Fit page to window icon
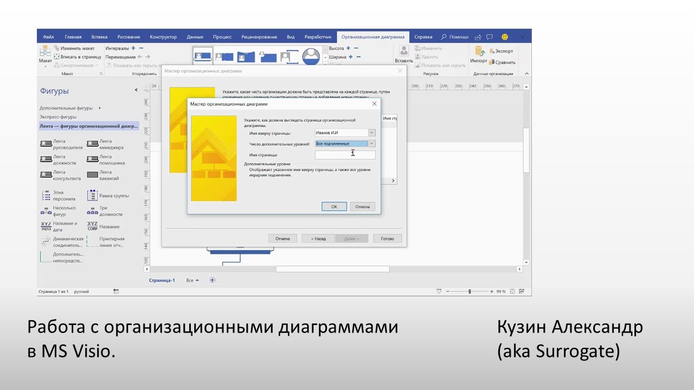The image size is (694, 390). [x=512, y=291]
